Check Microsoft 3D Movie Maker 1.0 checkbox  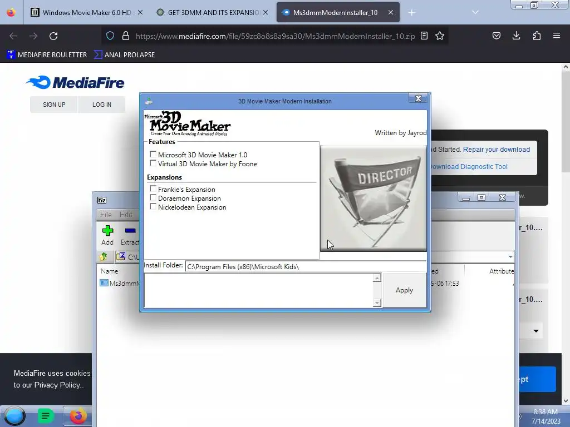(153, 155)
